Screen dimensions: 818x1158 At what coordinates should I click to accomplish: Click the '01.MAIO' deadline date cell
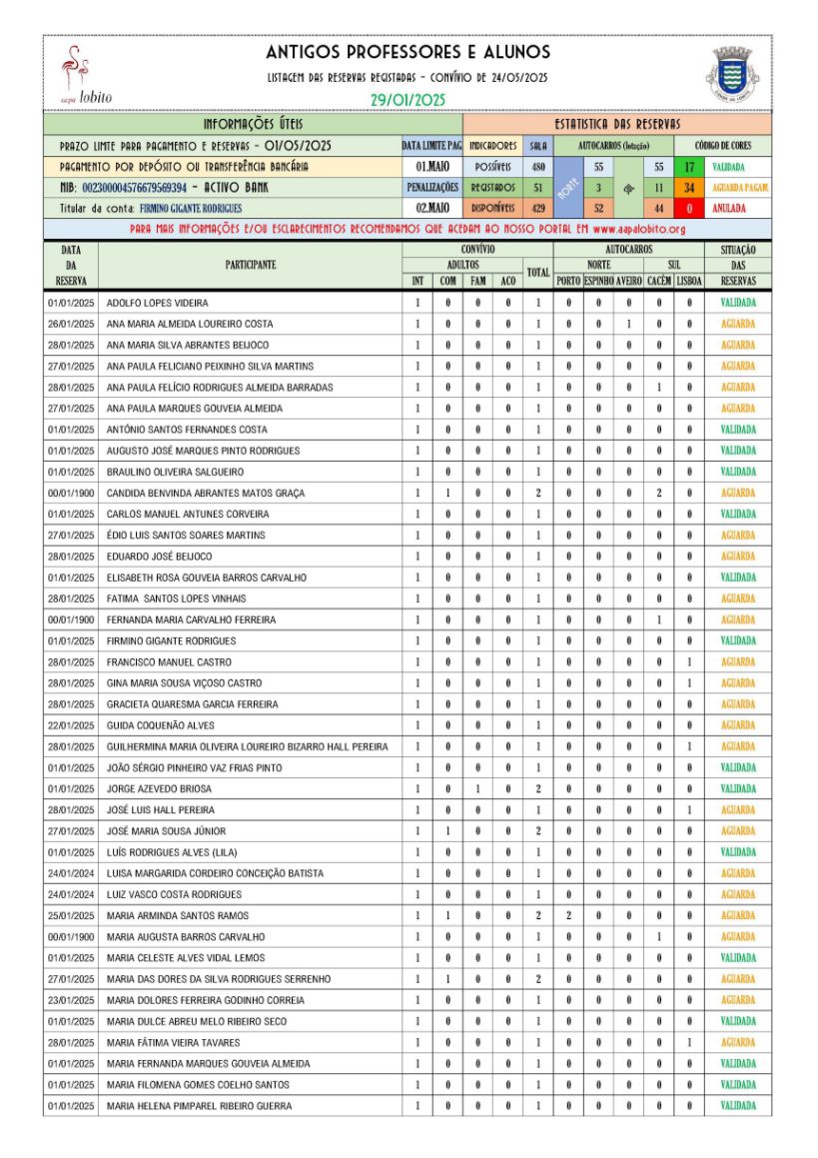pos(431,167)
